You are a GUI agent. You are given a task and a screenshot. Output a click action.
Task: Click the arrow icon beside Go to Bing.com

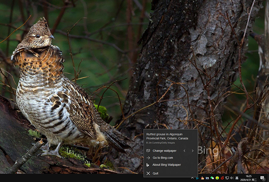pos(148,158)
